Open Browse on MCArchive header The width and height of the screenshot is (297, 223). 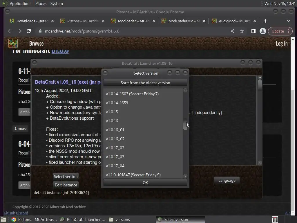(36, 44)
